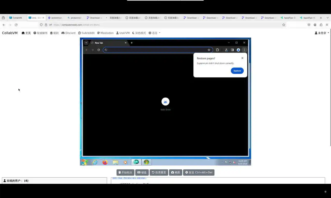The image size is (331, 198).
Task: Click the Firefox view icon left of tabs
Action: [x=3, y=18]
